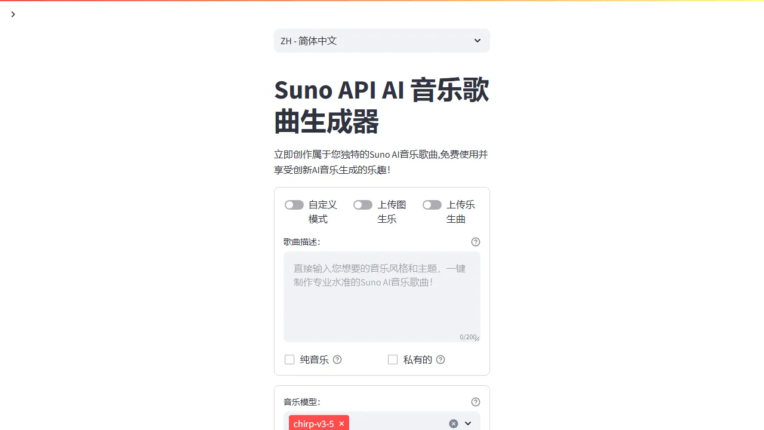
Task: Check the 私有的 checkbox
Action: tap(393, 360)
